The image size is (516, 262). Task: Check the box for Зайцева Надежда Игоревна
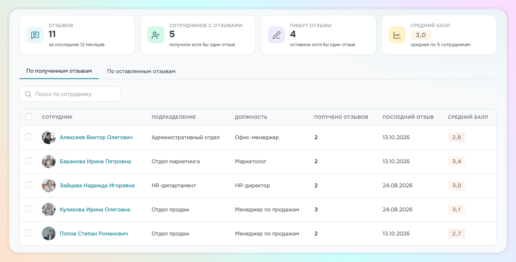click(x=29, y=185)
